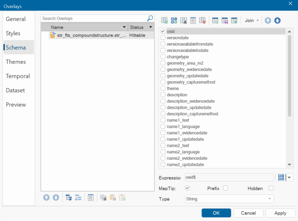The image size is (298, 221).
Task: Open the Type String dropdown
Action: point(229,199)
